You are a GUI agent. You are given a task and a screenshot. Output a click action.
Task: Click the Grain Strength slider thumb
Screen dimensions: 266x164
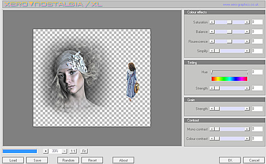[217, 108]
